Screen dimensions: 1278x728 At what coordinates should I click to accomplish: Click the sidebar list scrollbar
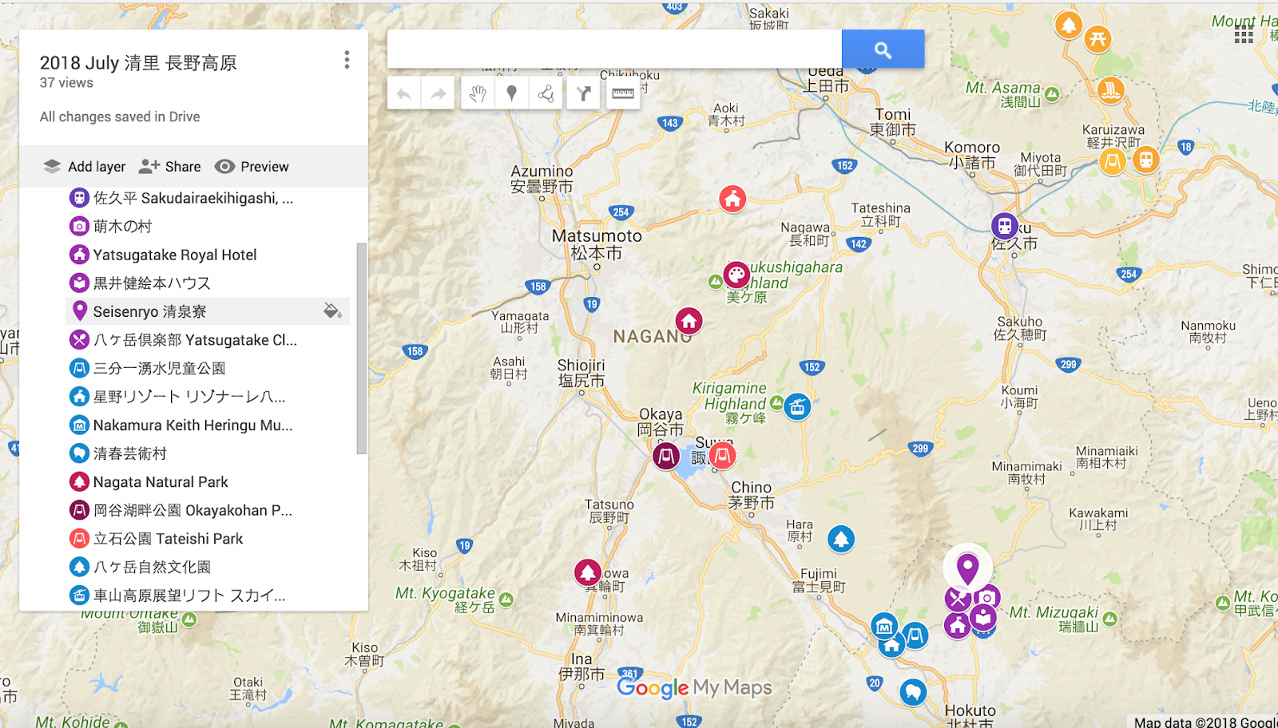point(362,348)
